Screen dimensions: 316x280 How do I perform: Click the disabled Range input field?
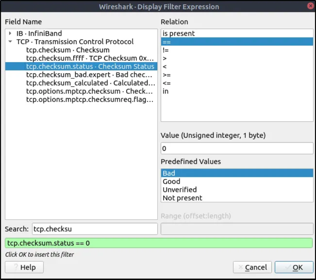(x=237, y=229)
